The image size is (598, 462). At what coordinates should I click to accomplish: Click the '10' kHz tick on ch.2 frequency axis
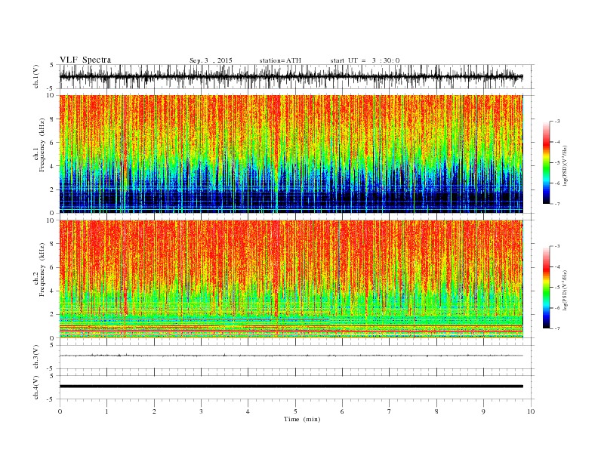[x=51, y=220]
